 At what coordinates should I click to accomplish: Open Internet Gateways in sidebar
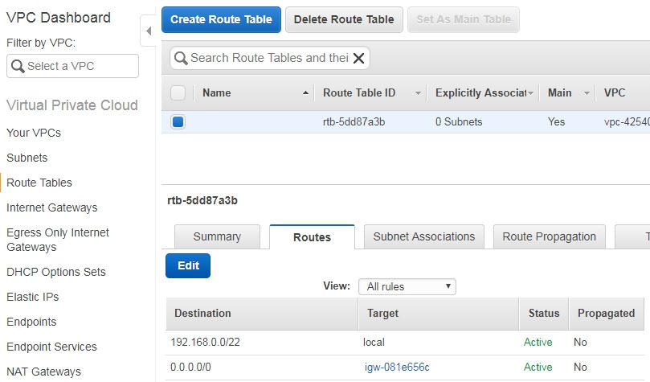coord(51,207)
